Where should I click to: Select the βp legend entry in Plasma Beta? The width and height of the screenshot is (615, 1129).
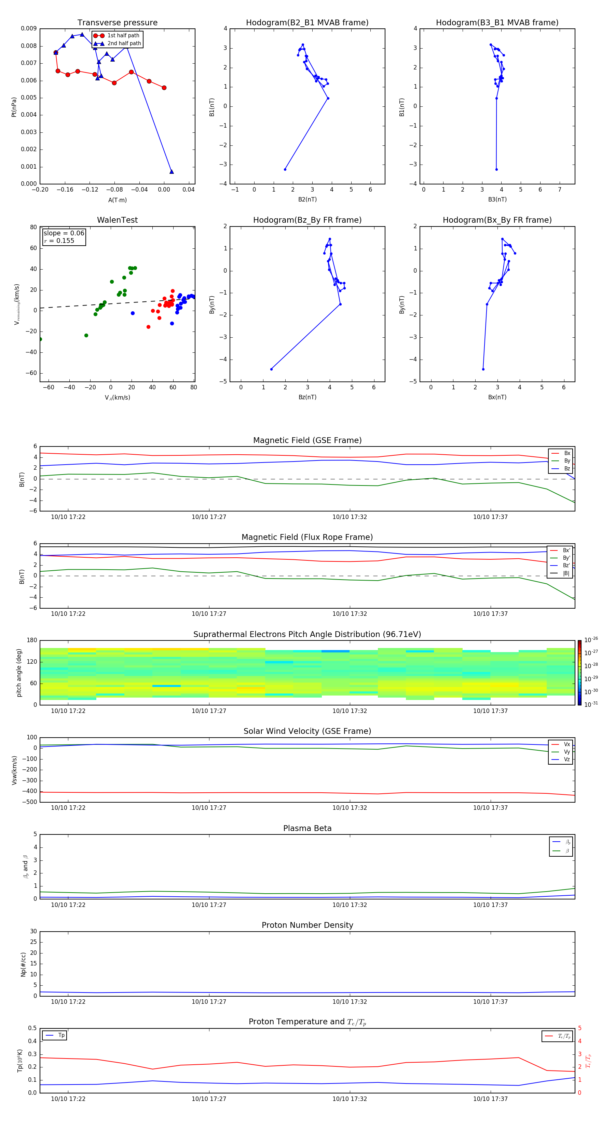(x=561, y=842)
